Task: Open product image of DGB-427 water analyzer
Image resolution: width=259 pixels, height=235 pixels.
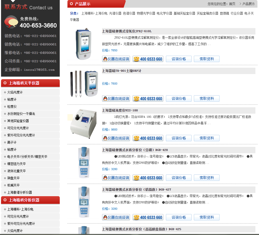Action: click(x=84, y=202)
